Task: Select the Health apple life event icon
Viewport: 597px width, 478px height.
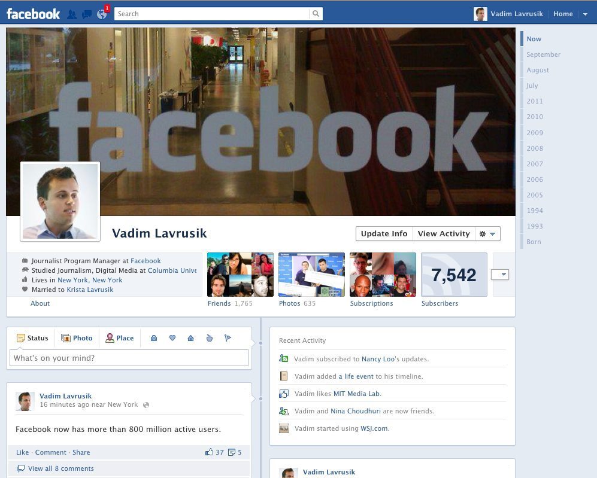Action: [210, 337]
